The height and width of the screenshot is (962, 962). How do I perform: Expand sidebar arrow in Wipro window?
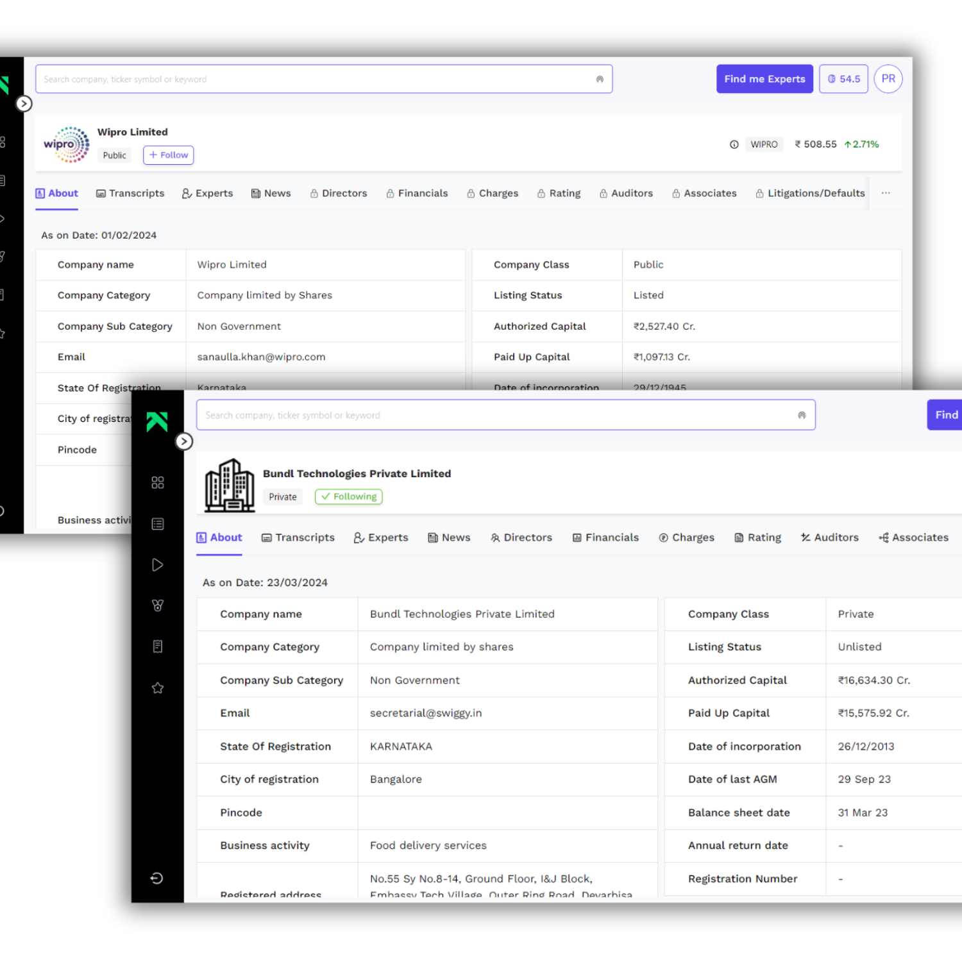click(24, 103)
